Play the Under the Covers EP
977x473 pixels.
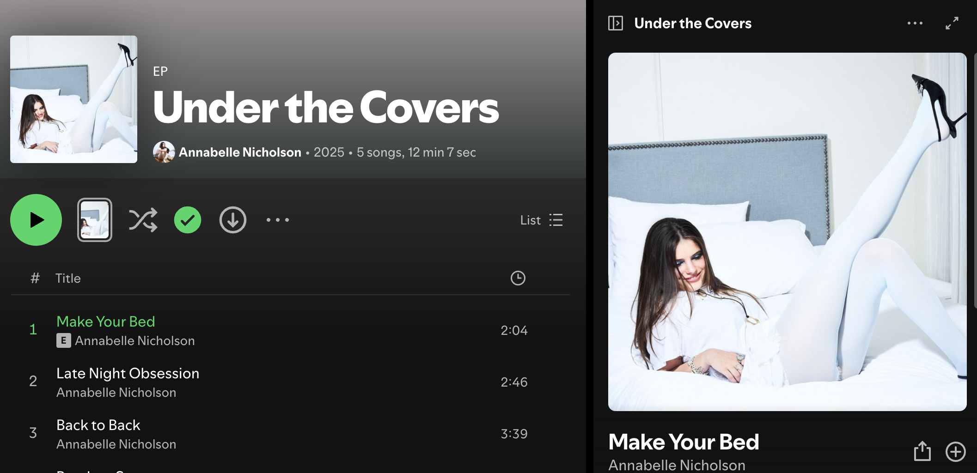[x=36, y=220]
